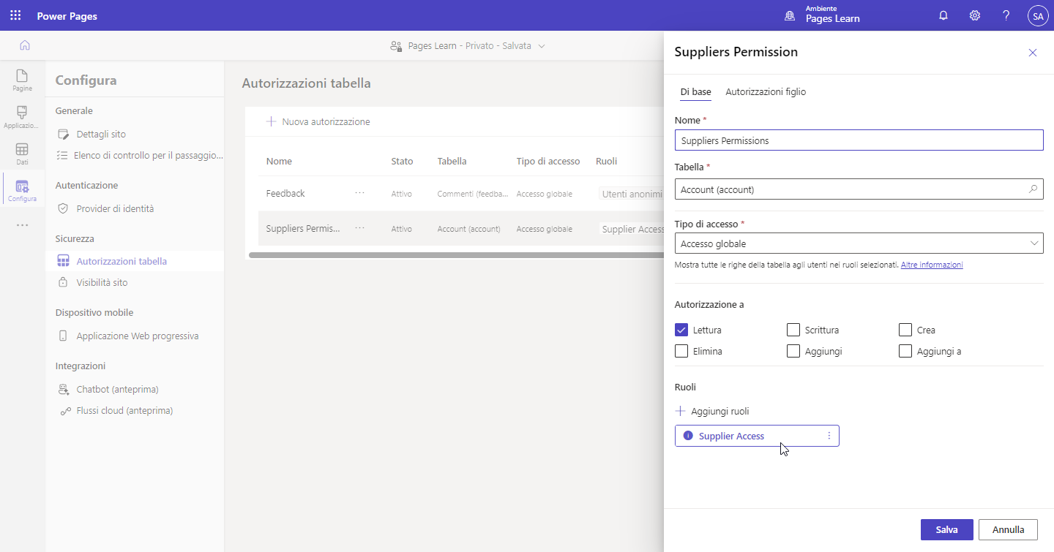The height and width of the screenshot is (552, 1054).
Task: Sort by the Nome column header
Action: [279, 161]
